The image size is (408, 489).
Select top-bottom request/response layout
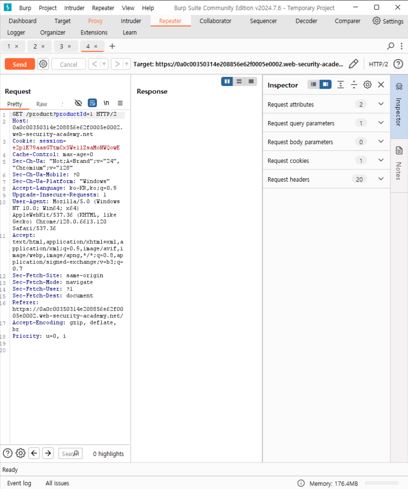point(239,82)
